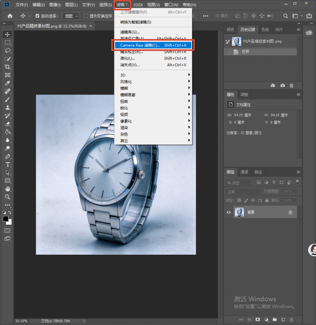This screenshot has height=325, width=316.
Task: Expand the 模糊 filter submenu
Action: click(153, 88)
